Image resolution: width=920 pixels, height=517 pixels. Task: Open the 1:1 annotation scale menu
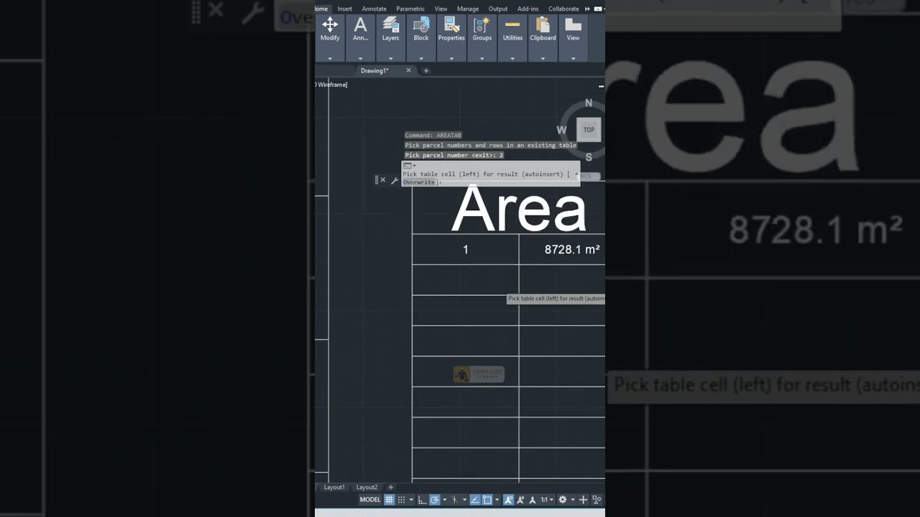547,500
